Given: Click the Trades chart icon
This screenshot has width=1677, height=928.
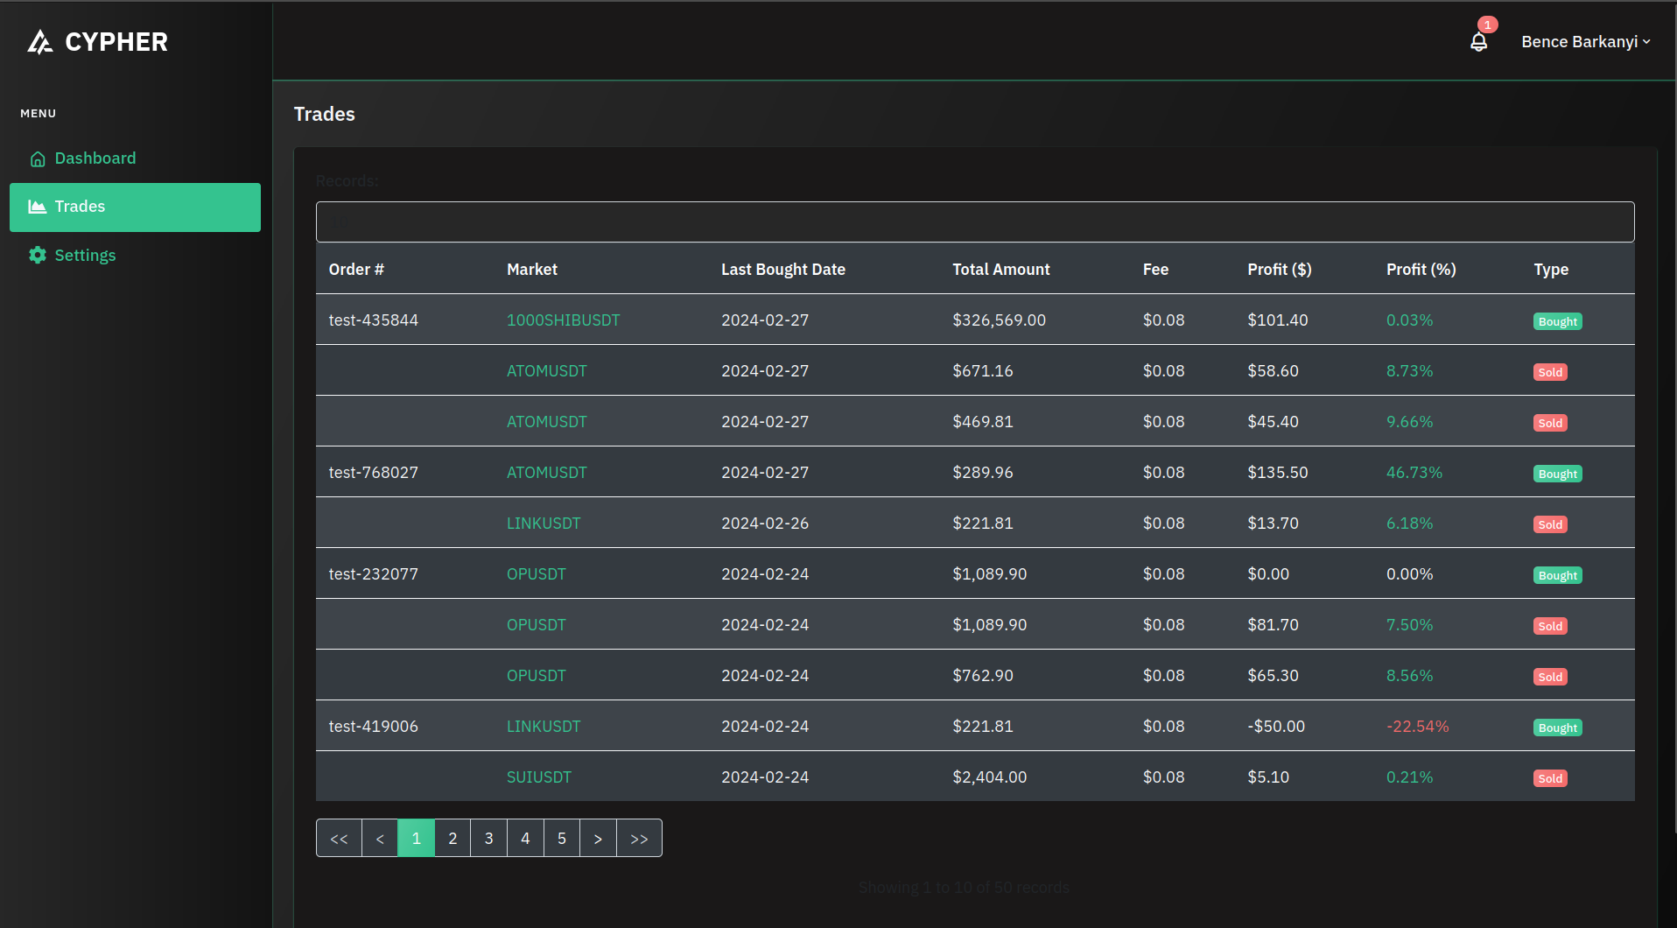Looking at the screenshot, I should pos(37,207).
